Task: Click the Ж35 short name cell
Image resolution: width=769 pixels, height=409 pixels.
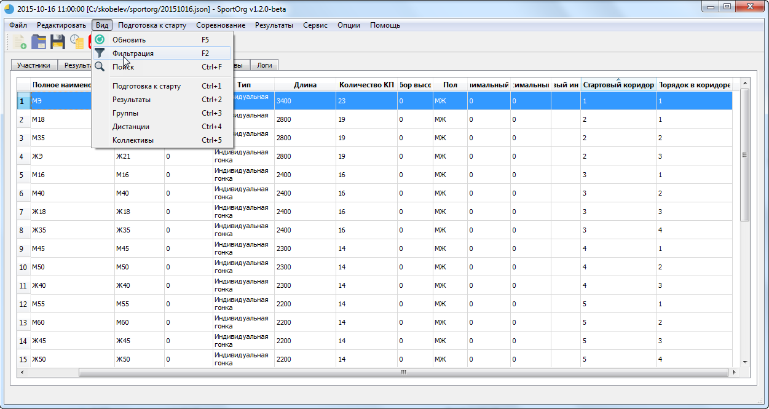Action: pyautogui.click(x=139, y=230)
